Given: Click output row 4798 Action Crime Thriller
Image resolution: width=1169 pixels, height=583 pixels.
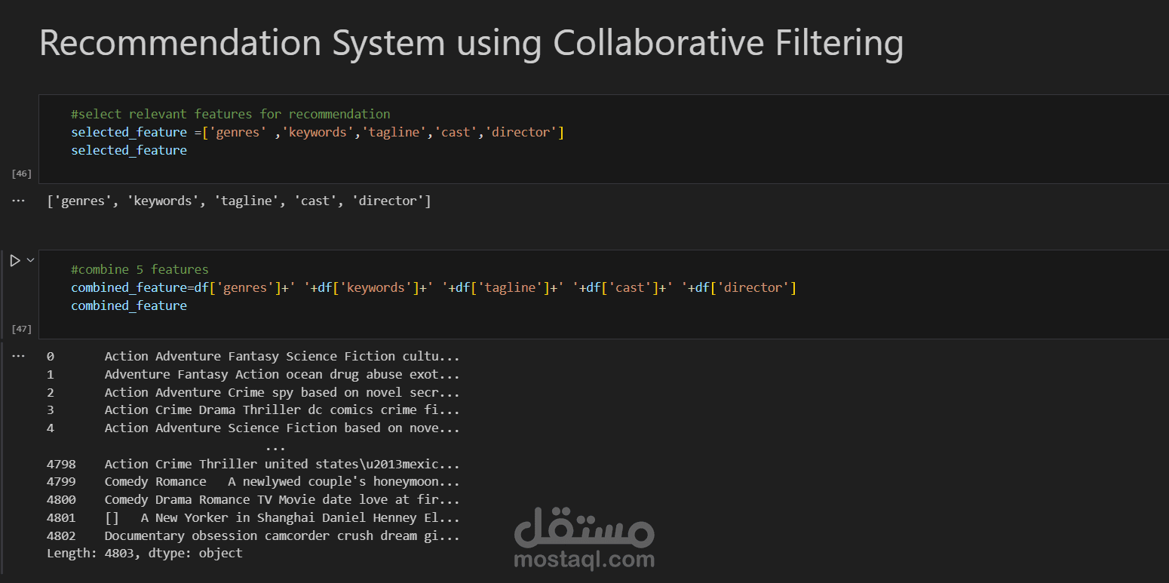Looking at the screenshot, I should (x=253, y=464).
